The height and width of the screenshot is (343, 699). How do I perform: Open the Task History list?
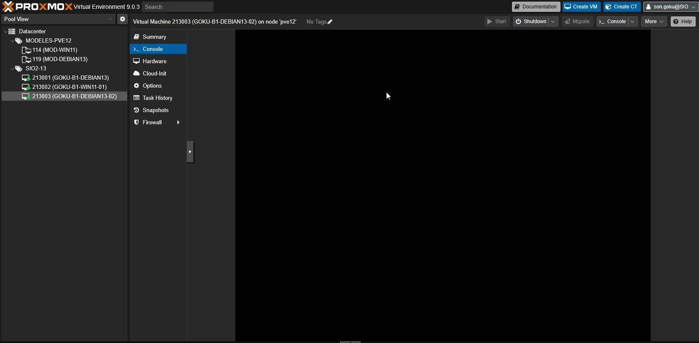point(157,98)
